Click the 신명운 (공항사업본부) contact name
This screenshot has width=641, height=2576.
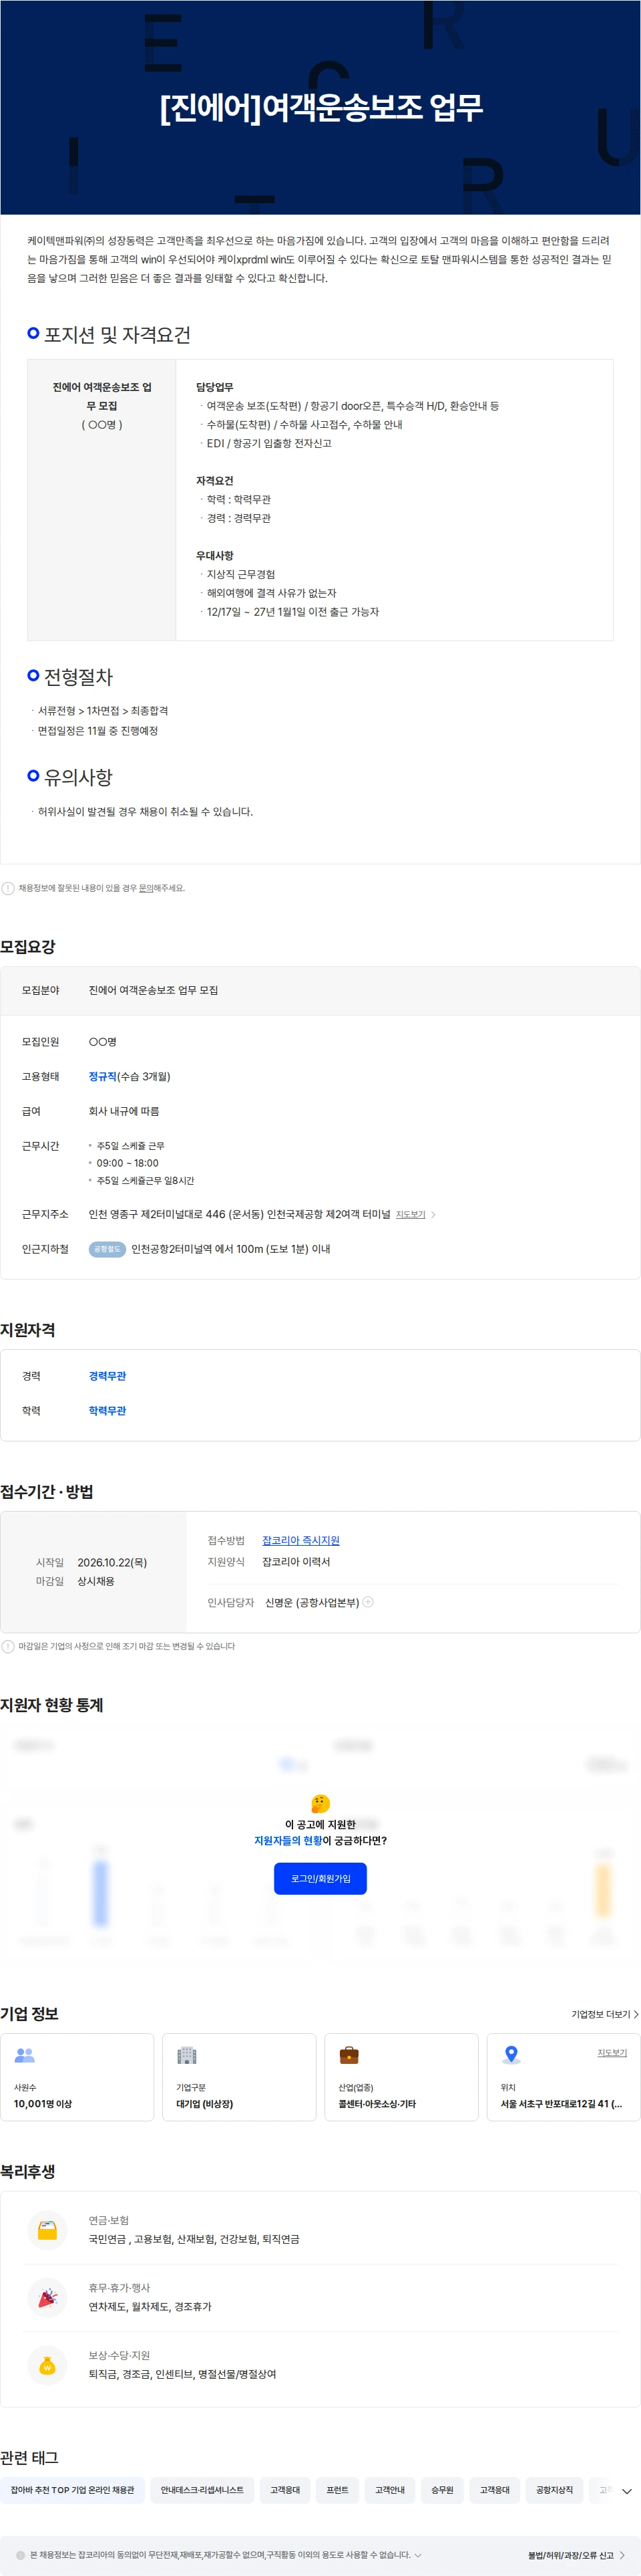coord(312,1602)
